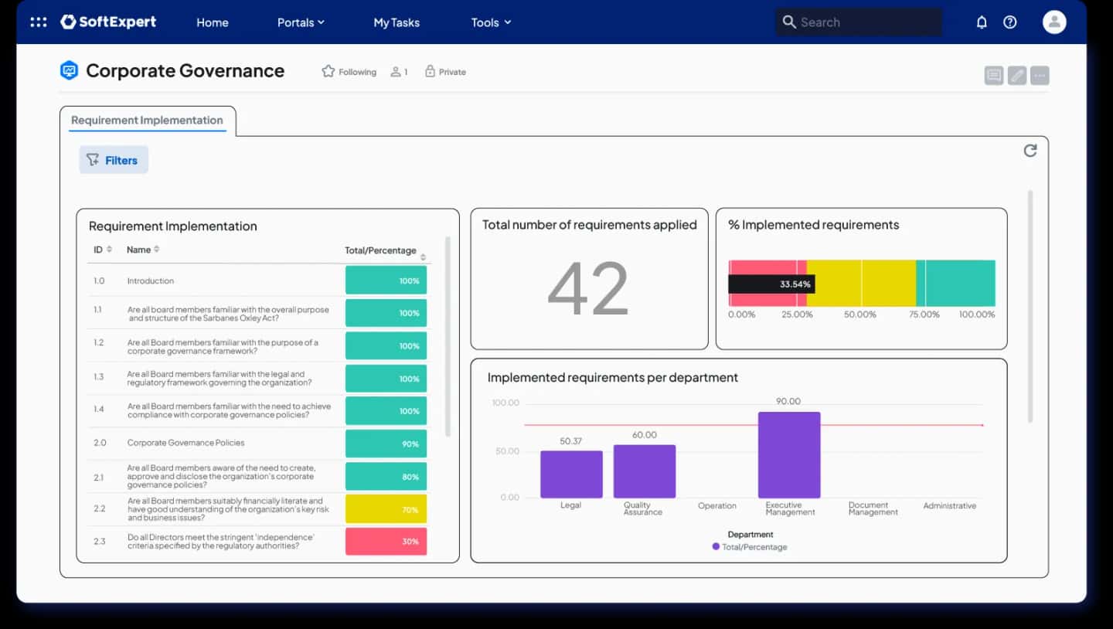Open the help question mark icon
The image size is (1113, 629).
(1010, 22)
